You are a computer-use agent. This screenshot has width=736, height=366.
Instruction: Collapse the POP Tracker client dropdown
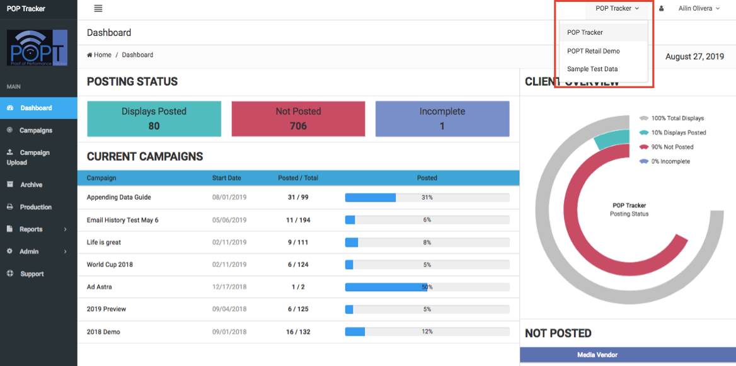617,8
